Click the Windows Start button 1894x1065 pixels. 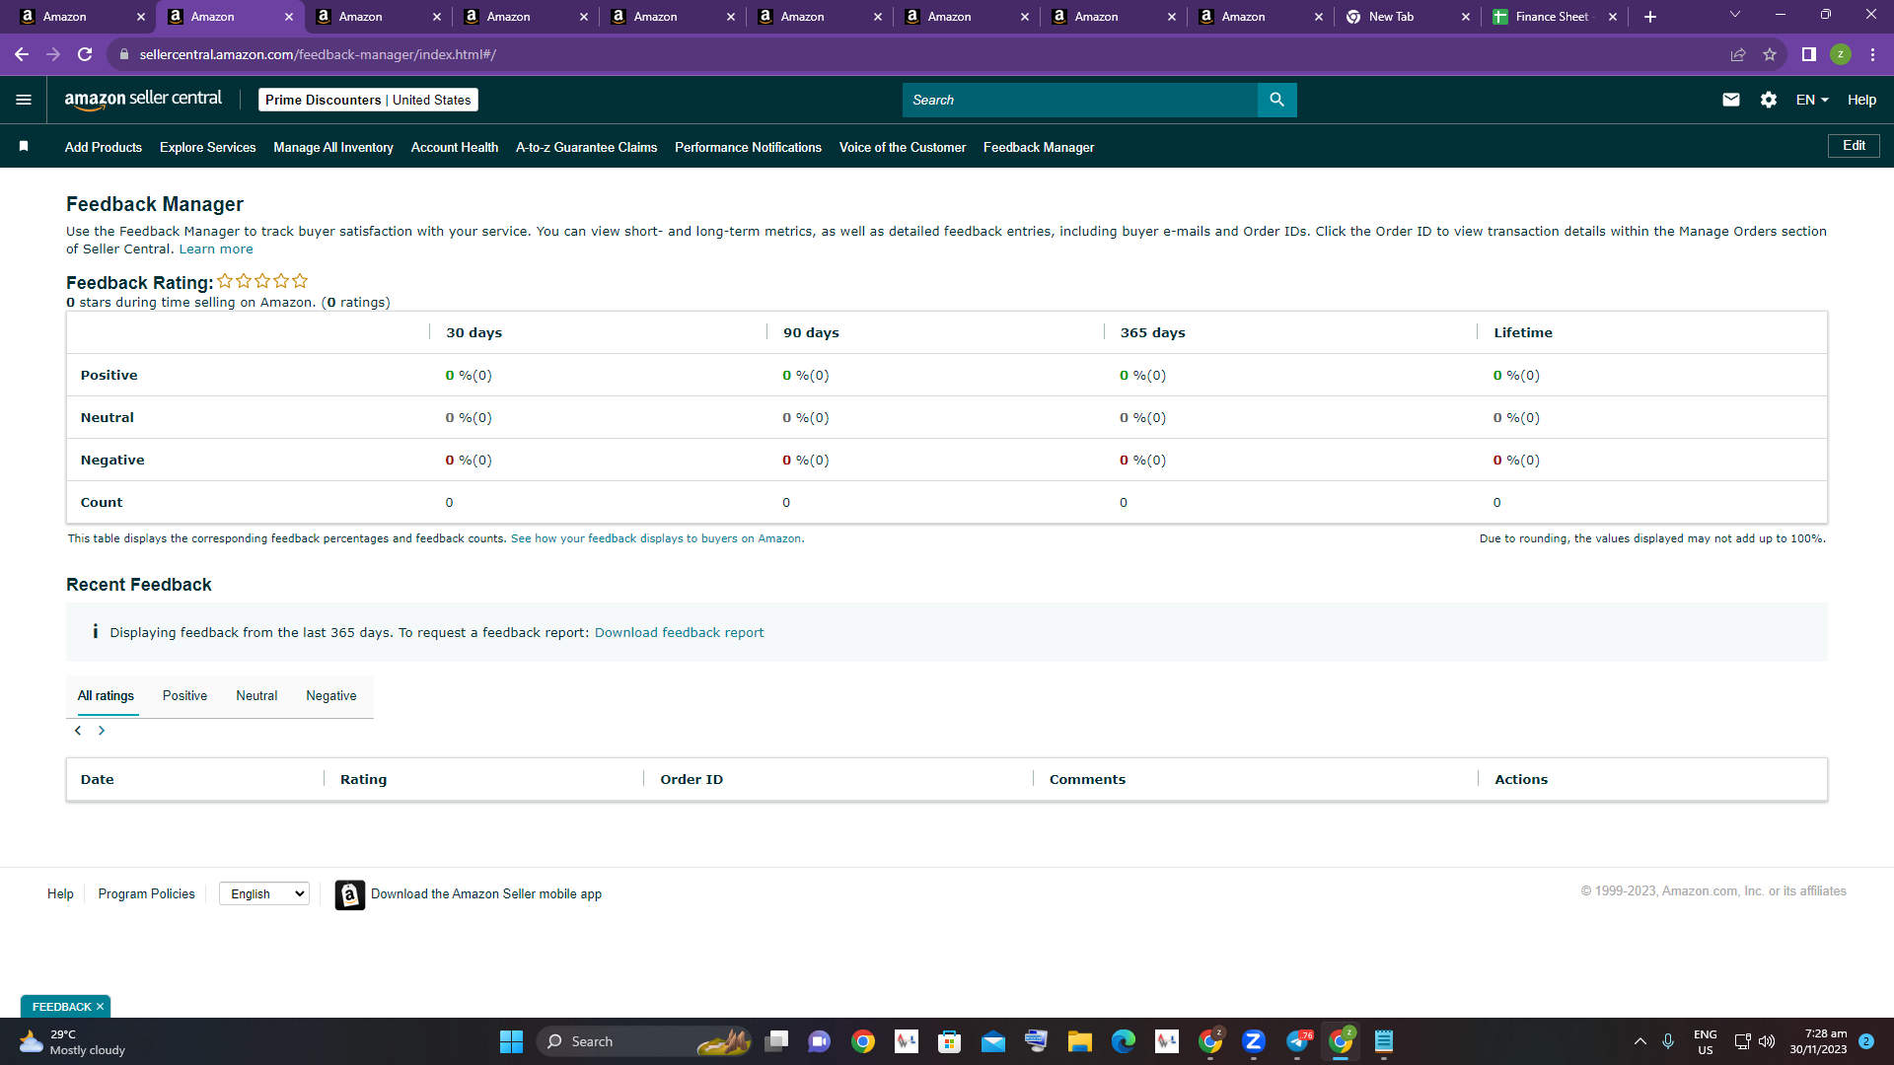point(511,1041)
